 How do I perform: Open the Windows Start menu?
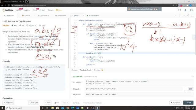pos(2,108)
